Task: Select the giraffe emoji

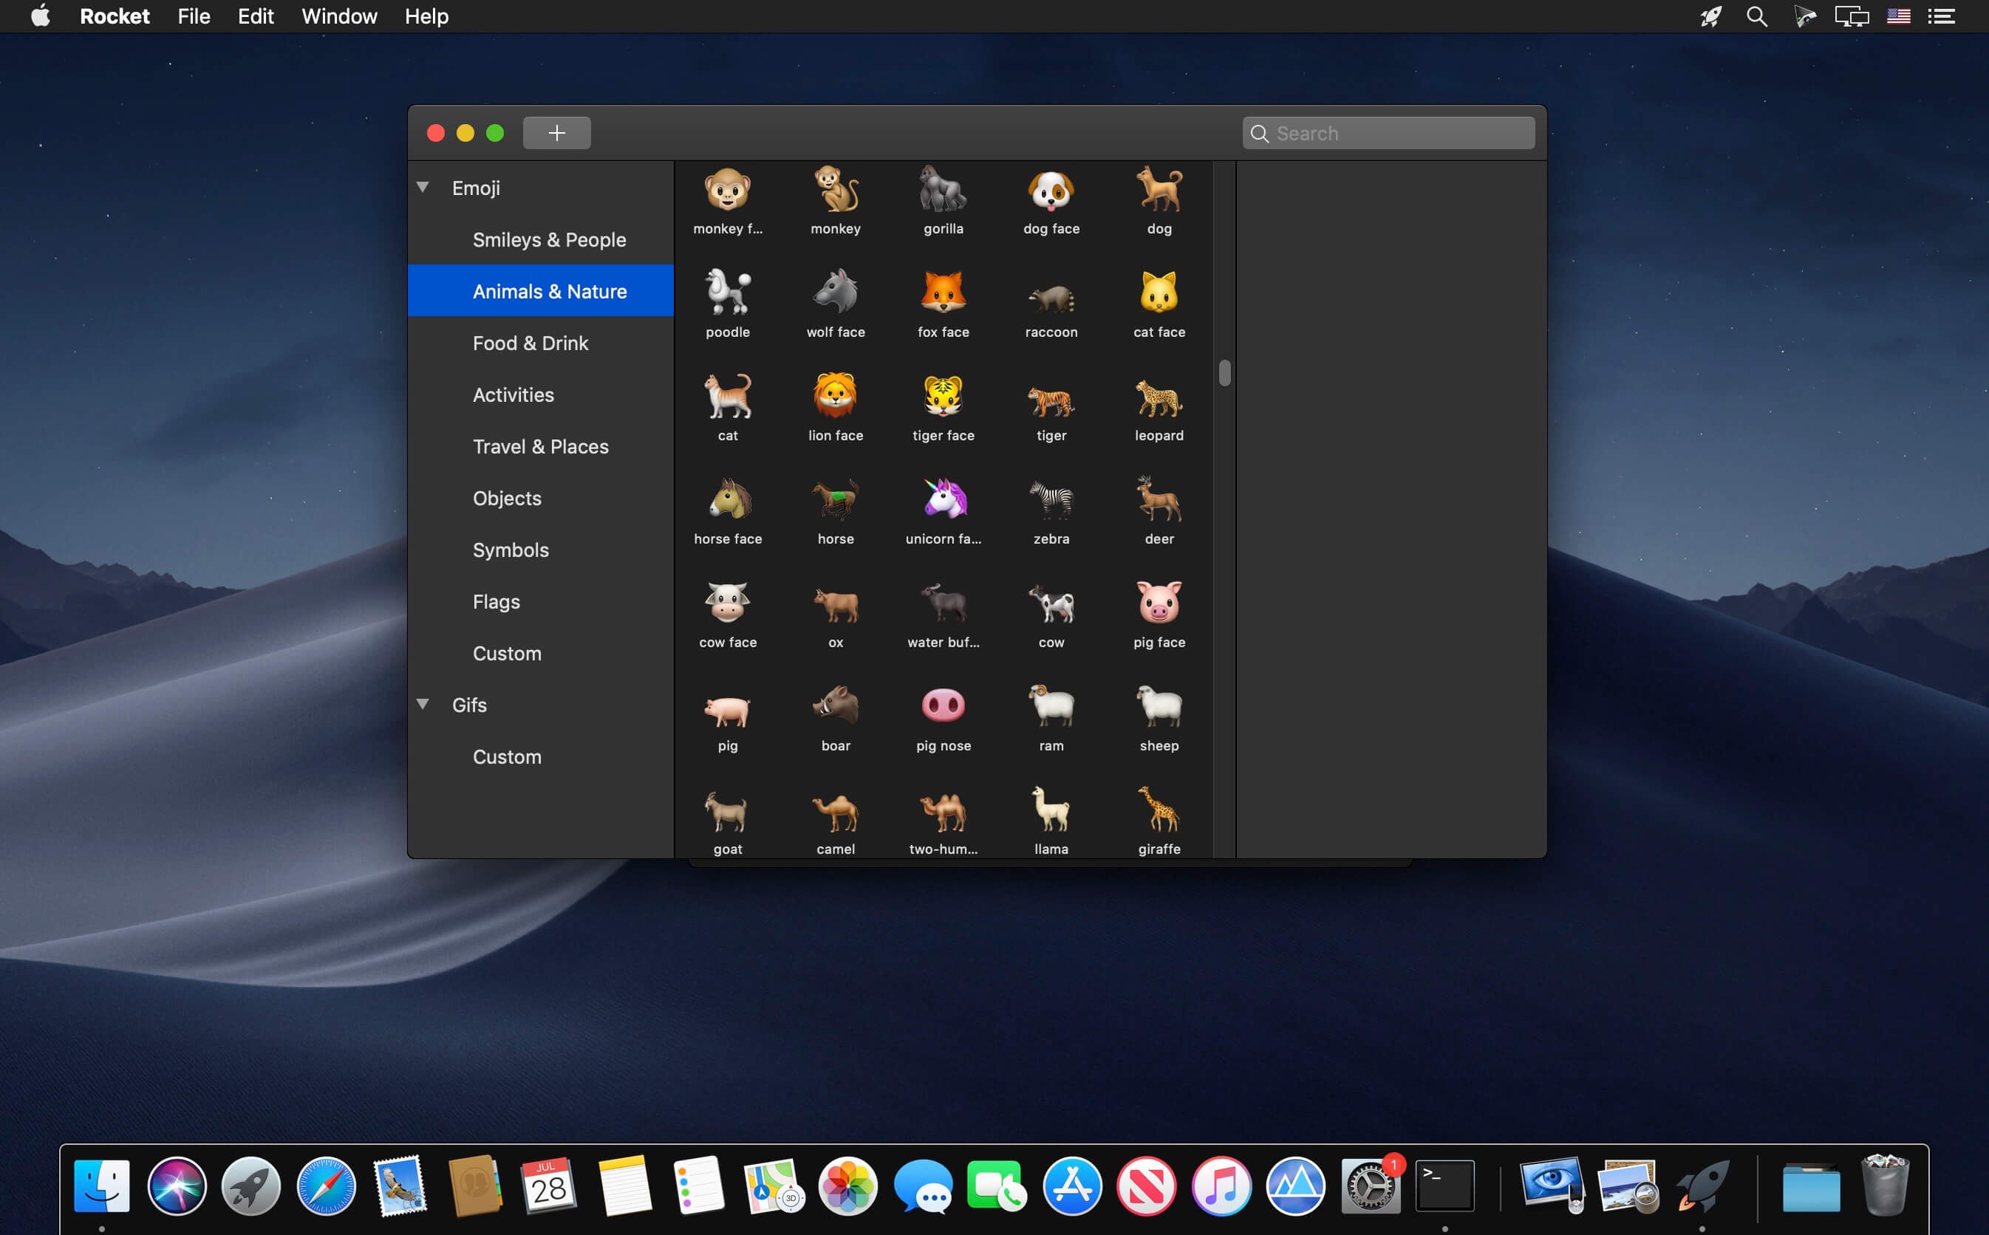Action: click(x=1159, y=811)
